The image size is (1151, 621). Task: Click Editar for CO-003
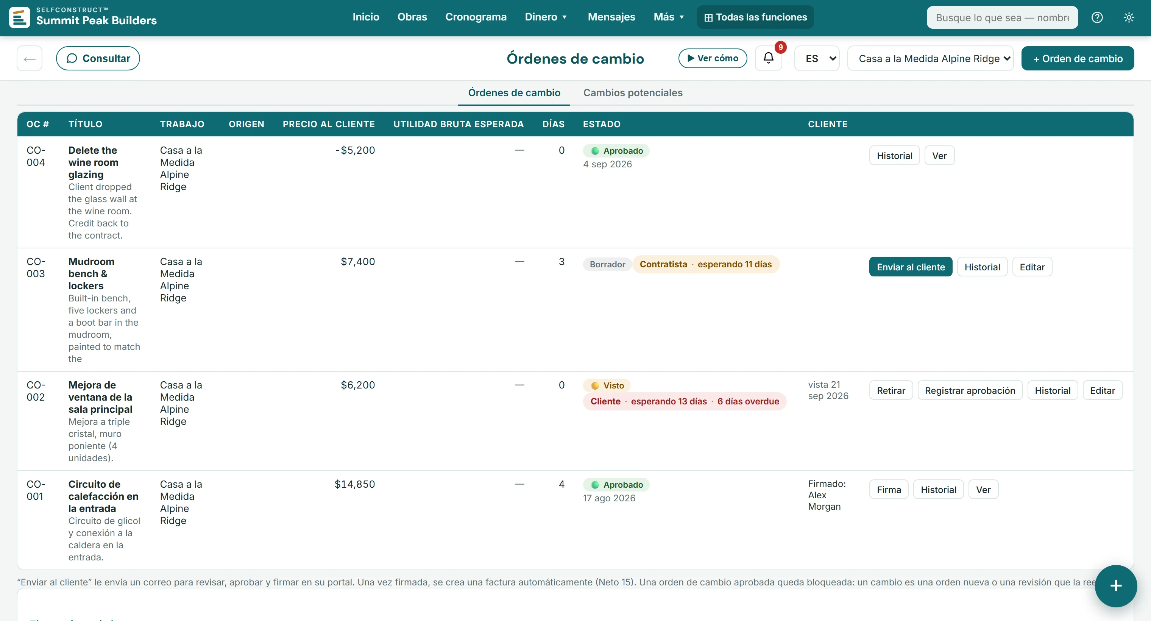1032,267
